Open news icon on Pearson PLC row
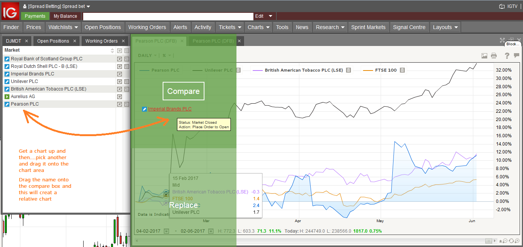Image resolution: width=523 pixels, height=247 pixels. pyautogui.click(x=127, y=104)
